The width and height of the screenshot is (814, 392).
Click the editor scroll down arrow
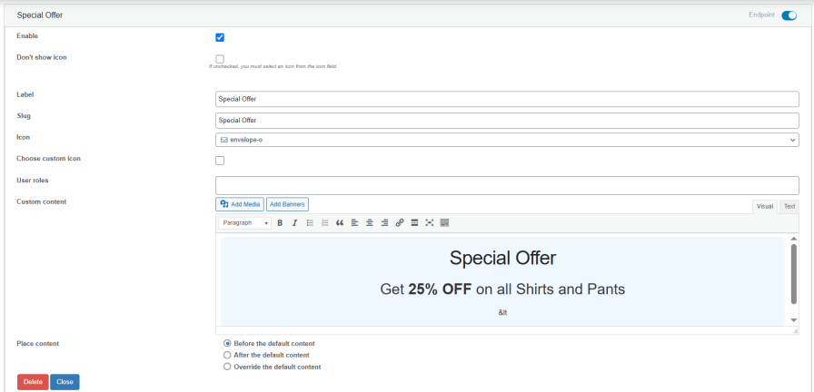coord(793,320)
